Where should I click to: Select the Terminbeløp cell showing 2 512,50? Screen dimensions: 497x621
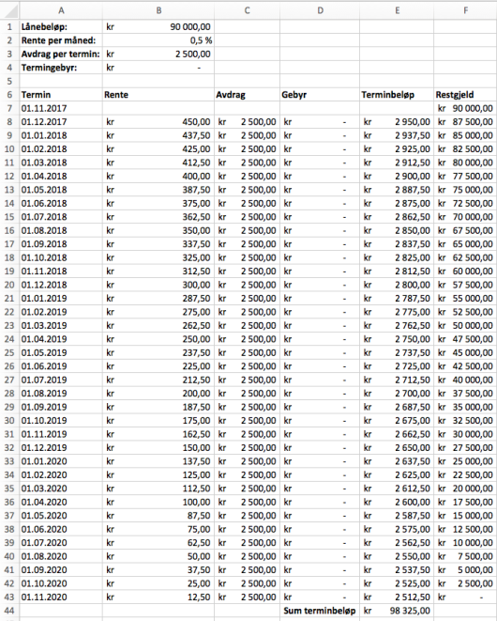coord(397,597)
